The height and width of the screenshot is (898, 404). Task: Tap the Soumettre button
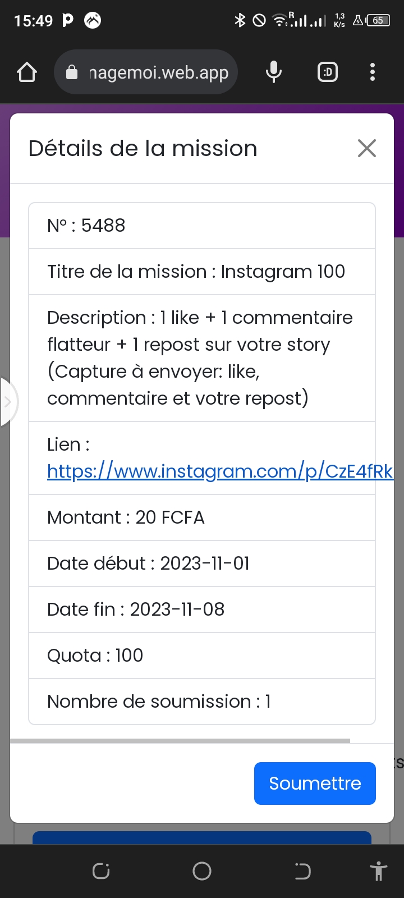click(x=315, y=783)
